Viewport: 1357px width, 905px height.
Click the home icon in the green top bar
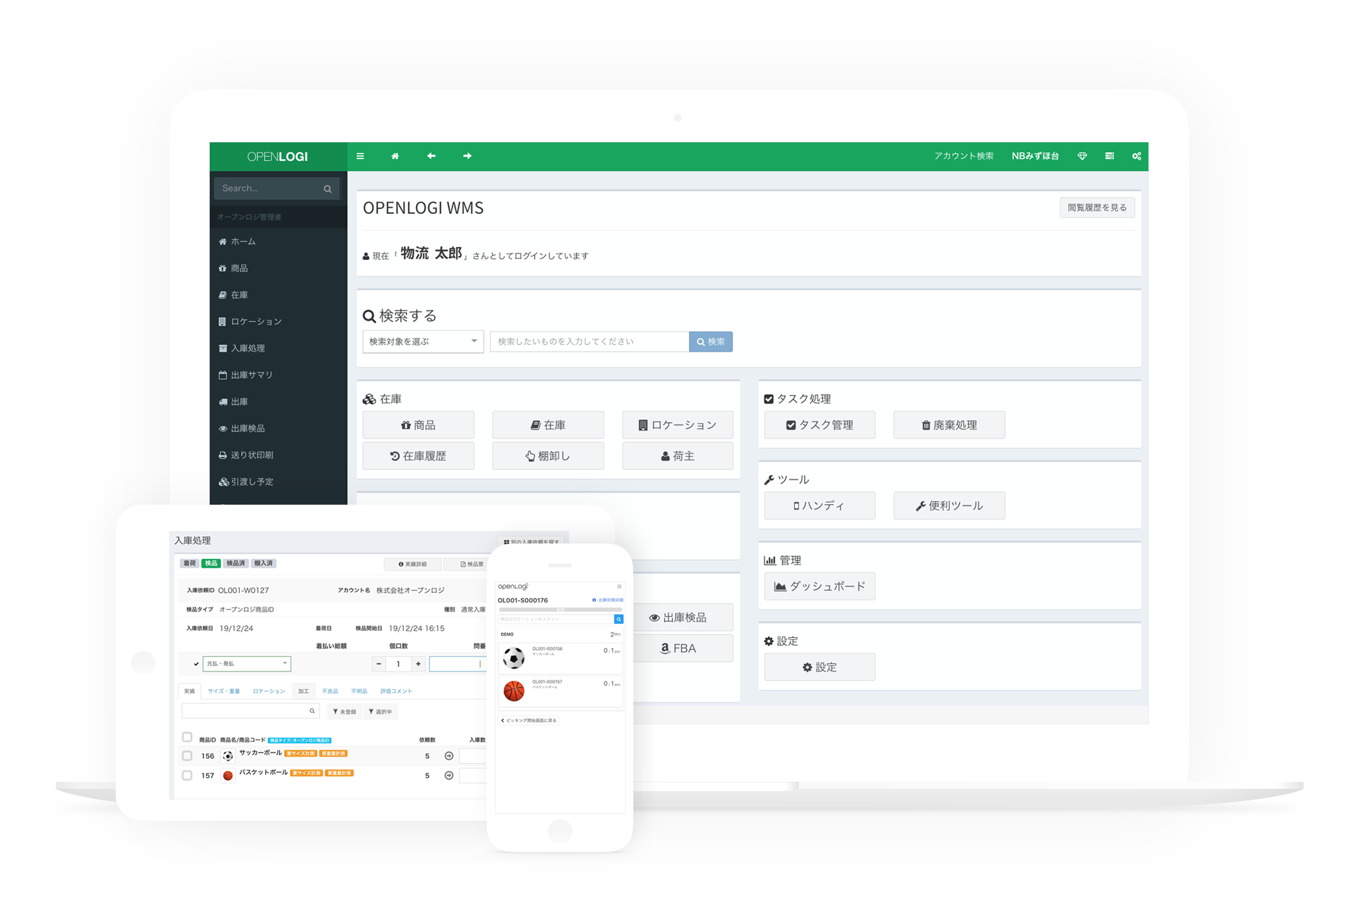tap(395, 156)
